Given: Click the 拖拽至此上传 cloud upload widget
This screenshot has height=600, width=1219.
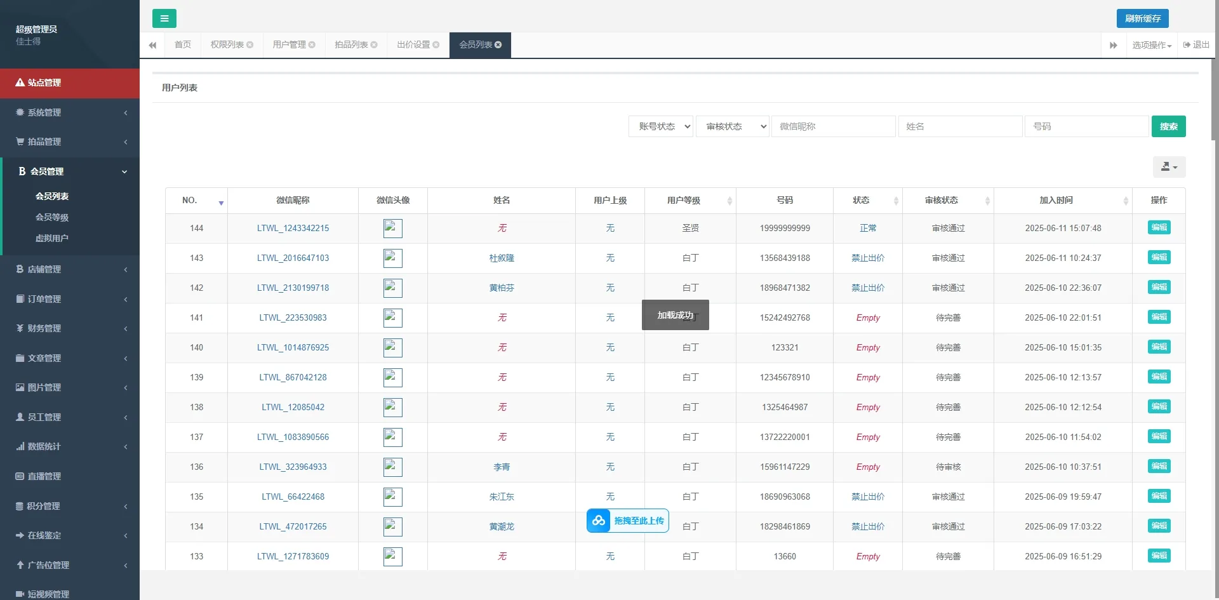Looking at the screenshot, I should [627, 521].
